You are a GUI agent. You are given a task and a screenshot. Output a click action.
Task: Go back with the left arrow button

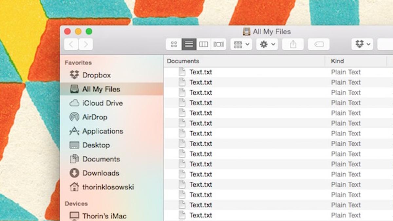pos(71,44)
